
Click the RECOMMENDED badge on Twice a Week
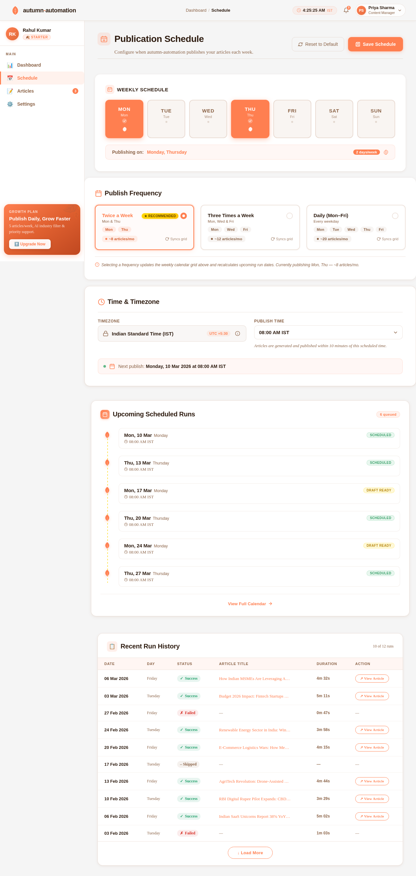click(160, 216)
